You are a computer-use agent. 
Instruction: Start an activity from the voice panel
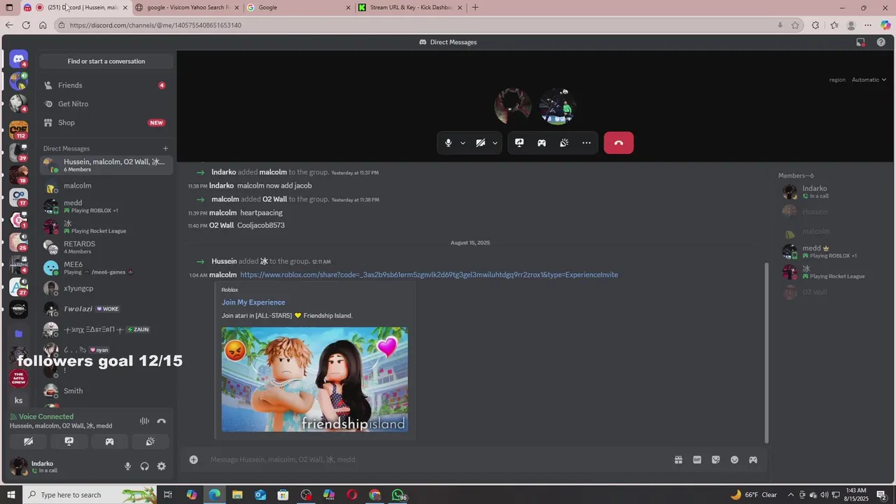(x=109, y=442)
